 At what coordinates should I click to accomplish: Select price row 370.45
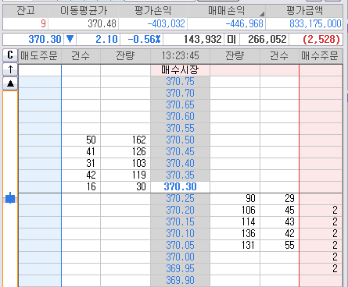click(180, 152)
